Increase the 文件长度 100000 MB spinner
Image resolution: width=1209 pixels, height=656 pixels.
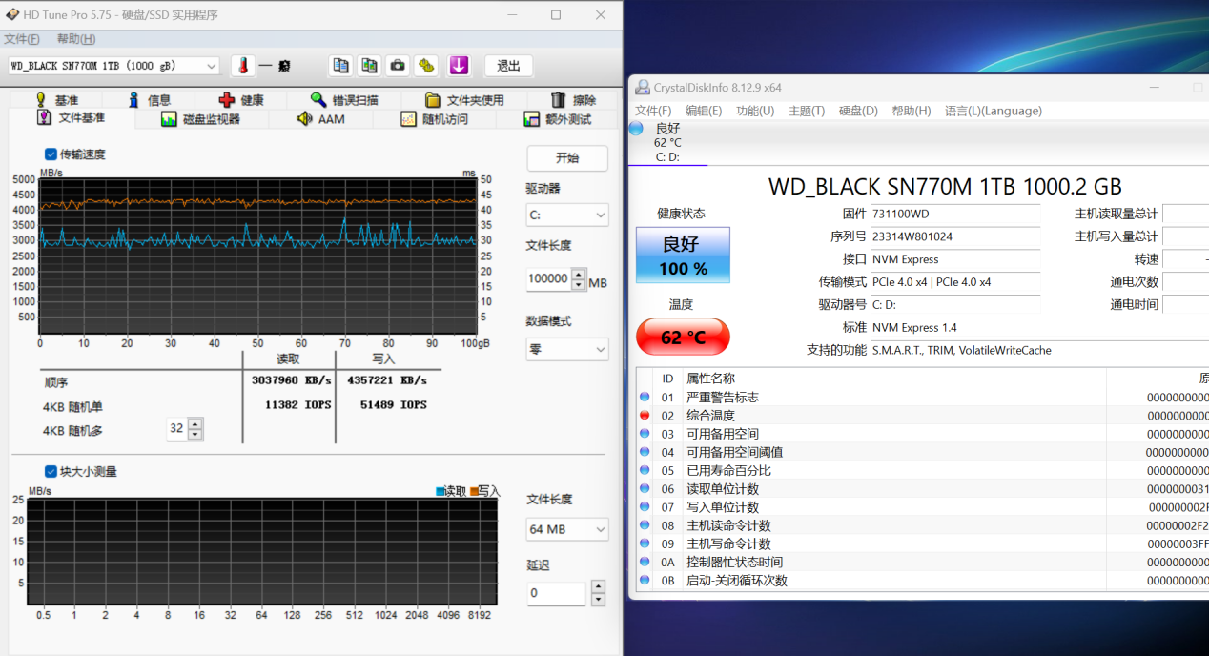click(579, 274)
